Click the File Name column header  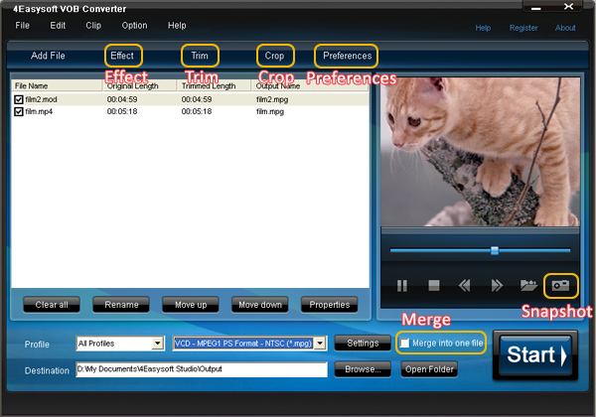pyautogui.click(x=57, y=85)
